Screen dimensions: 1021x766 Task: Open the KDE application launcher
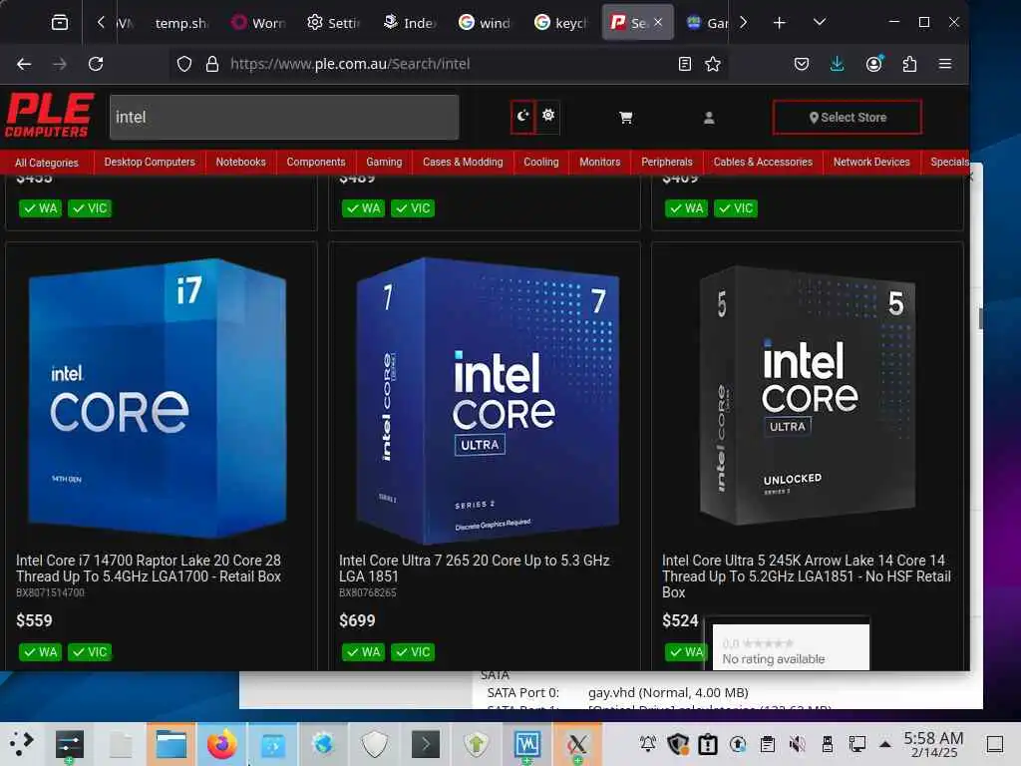point(21,743)
